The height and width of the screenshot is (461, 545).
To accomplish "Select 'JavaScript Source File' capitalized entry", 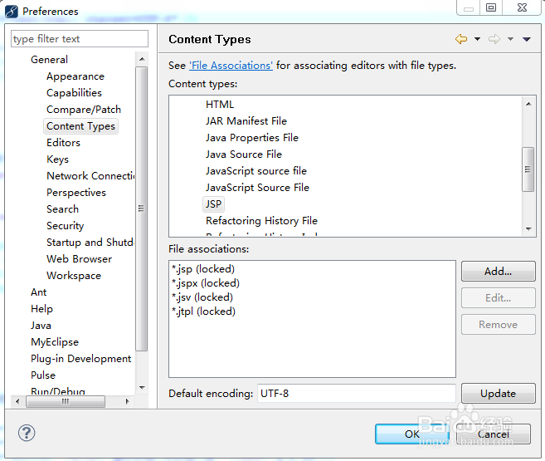I will (x=257, y=188).
